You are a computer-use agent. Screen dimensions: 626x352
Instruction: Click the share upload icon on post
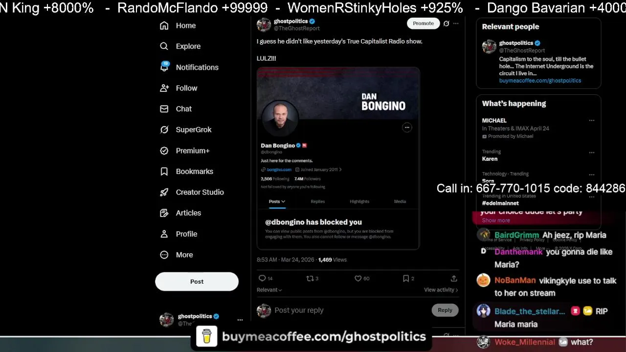tap(454, 278)
